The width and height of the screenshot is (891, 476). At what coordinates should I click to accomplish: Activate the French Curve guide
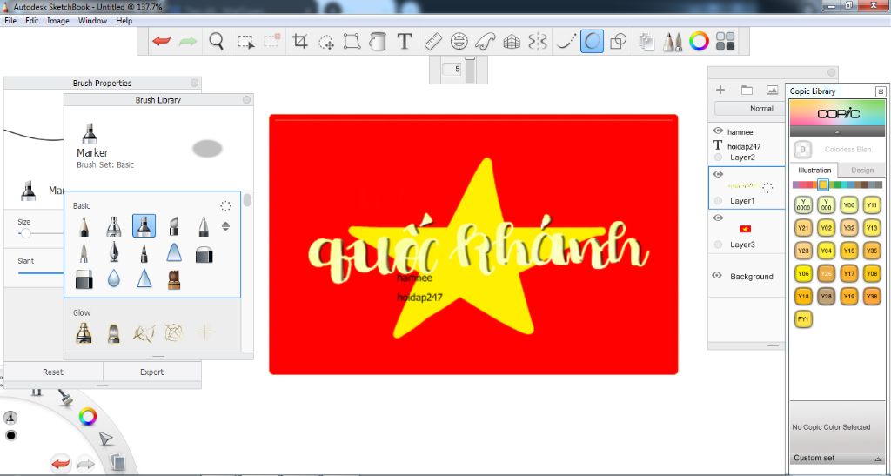coord(486,42)
